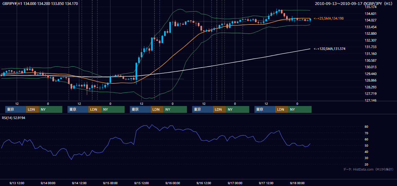Click the HistData.com data source note
This screenshot has height=186, width=397.
[368, 169]
